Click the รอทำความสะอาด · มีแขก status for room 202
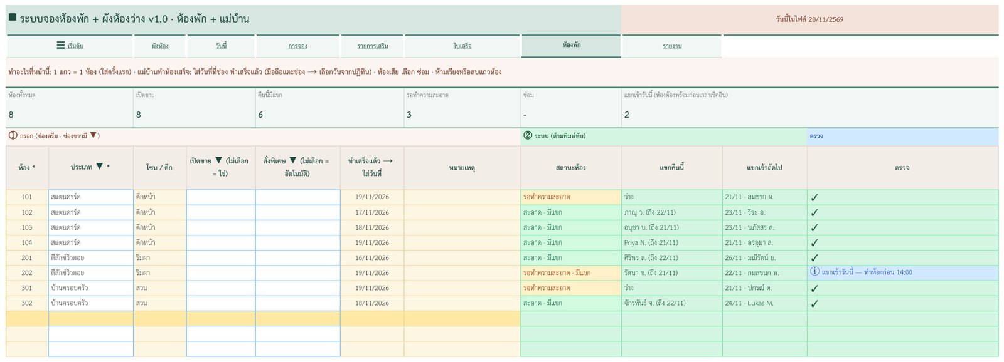 pos(571,272)
